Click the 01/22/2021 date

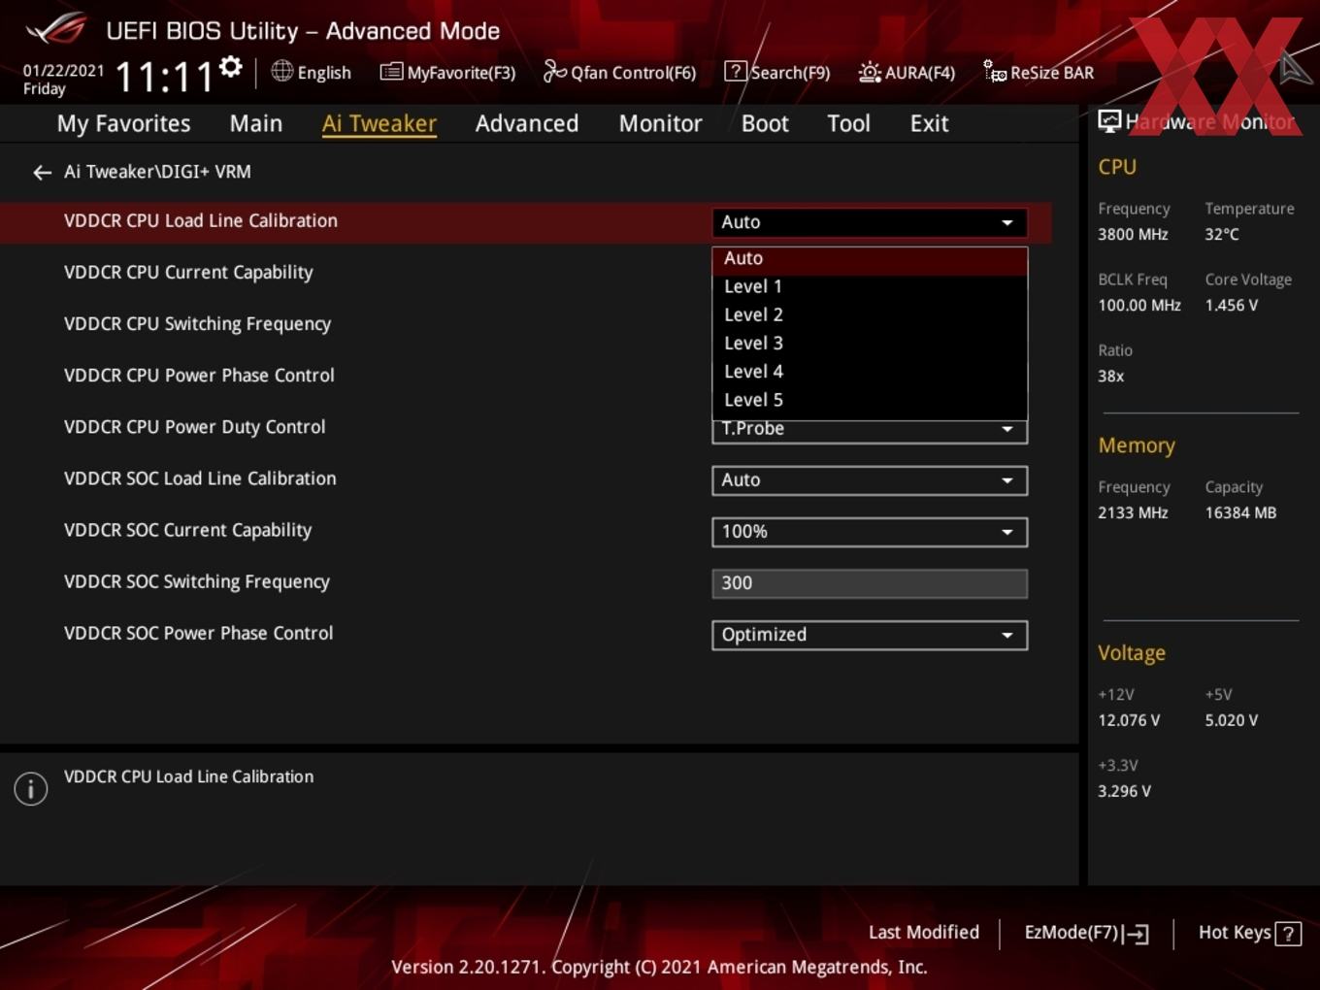[x=63, y=71]
